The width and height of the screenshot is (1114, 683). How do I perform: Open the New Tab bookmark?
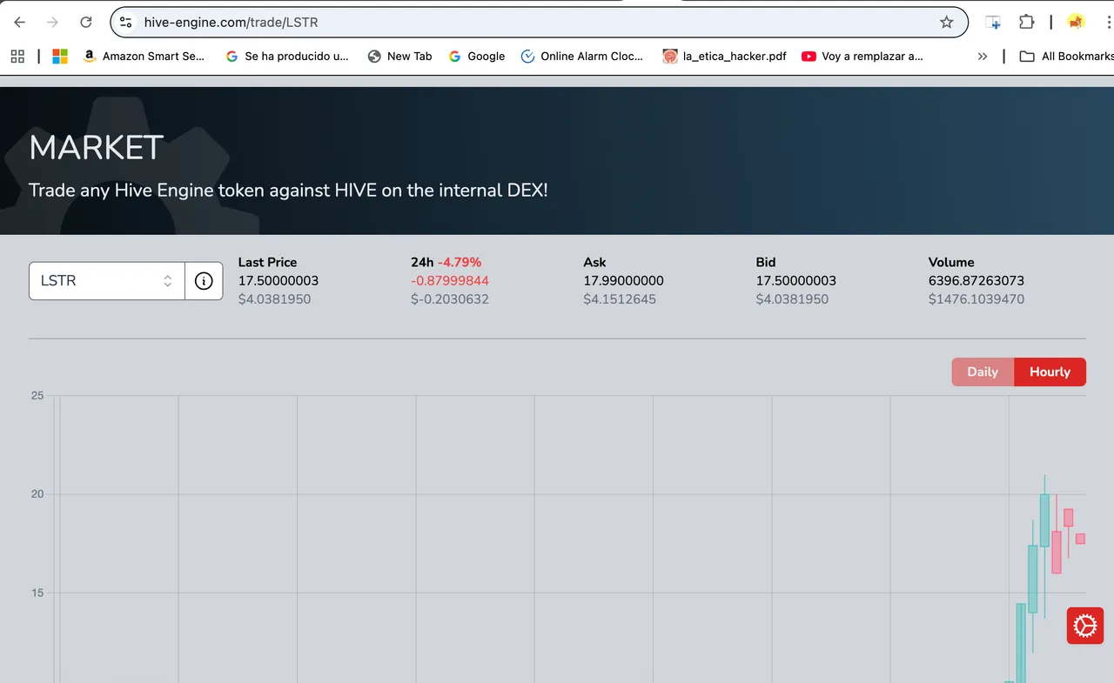pyautogui.click(x=400, y=57)
